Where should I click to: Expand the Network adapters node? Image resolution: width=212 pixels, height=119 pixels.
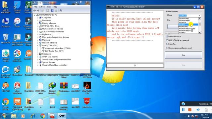pyautogui.click(x=38, y=43)
